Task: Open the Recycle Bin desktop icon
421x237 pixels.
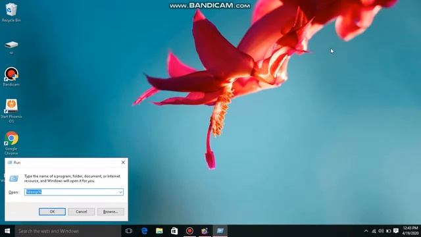Action: tap(11, 13)
